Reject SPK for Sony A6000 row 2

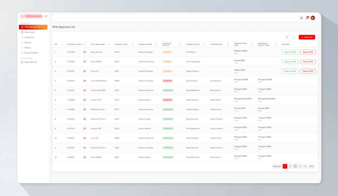(308, 62)
